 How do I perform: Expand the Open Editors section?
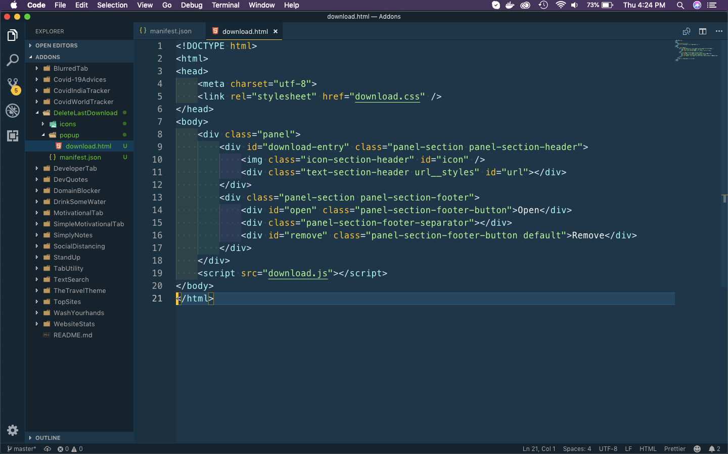[x=79, y=45]
